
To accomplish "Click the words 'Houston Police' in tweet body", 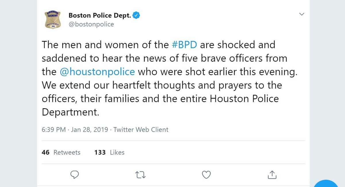I will pos(244,99).
